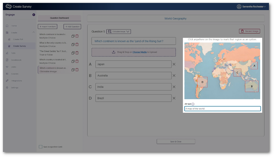Delete the Clickable Image question
Screen dimensions: 274x157
(x=77, y=70)
